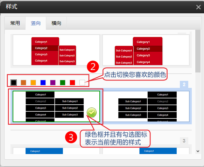Select the green-bordered black menu style
This screenshot has height=167, width=204.
click(56, 106)
